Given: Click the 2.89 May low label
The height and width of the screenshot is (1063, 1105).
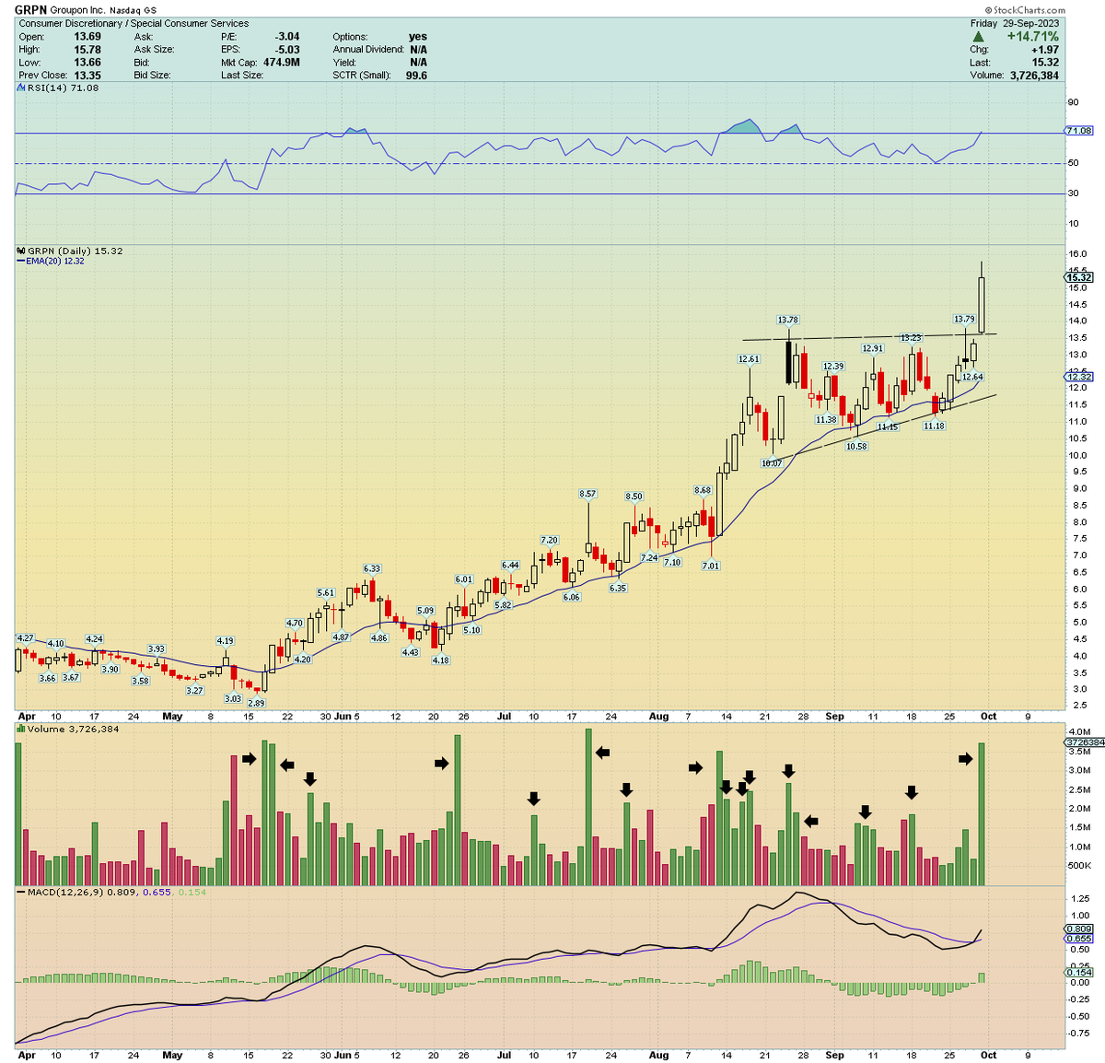Looking at the screenshot, I should click(x=255, y=703).
